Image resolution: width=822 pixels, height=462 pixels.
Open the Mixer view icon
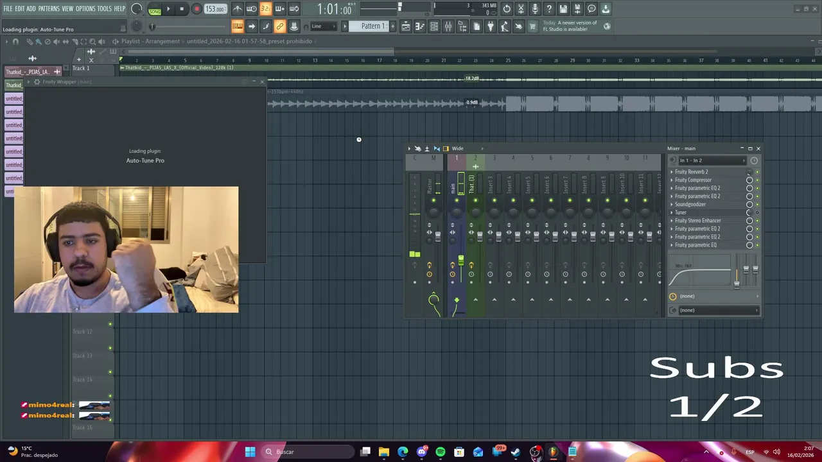coord(448,26)
